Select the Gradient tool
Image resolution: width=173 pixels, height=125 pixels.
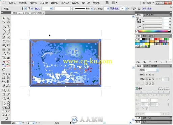8,50
